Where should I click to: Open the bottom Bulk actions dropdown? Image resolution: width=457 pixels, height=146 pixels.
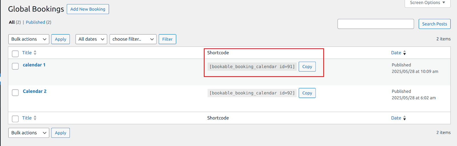pos(29,133)
